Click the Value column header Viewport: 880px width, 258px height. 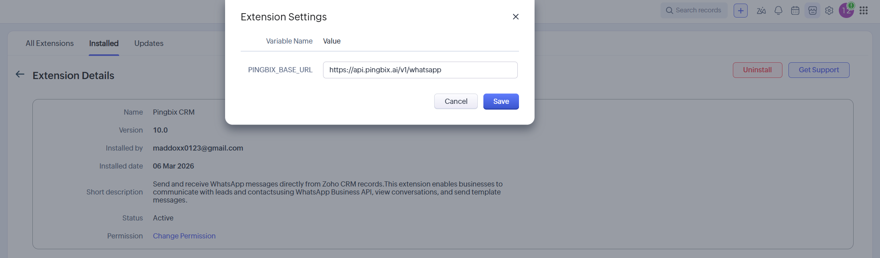pyautogui.click(x=332, y=41)
